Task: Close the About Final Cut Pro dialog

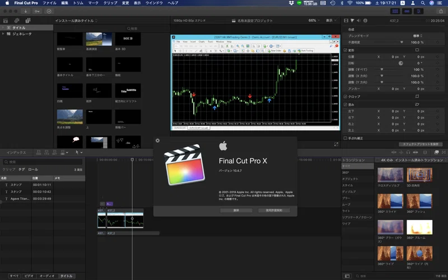Action: click(157, 141)
